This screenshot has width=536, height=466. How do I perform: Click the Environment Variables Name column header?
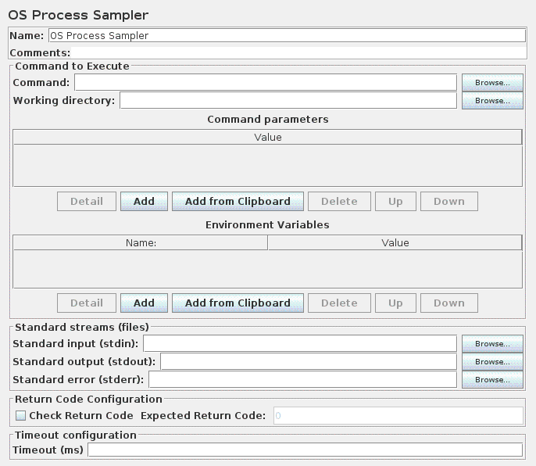[141, 242]
